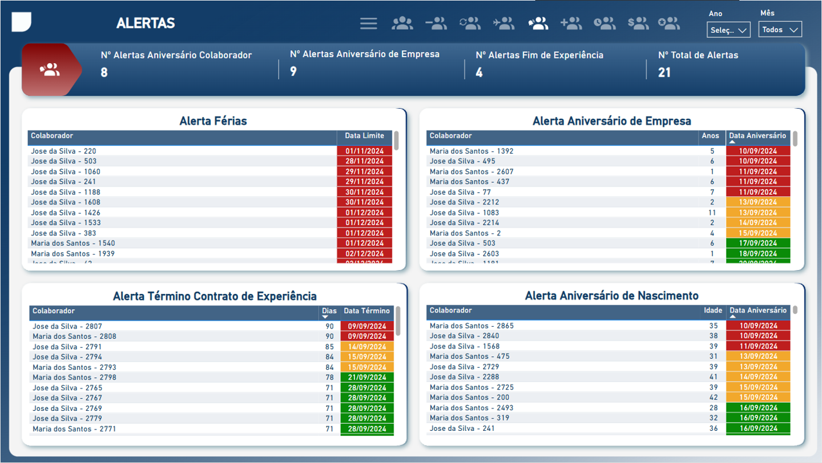Image resolution: width=822 pixels, height=463 pixels.
Task: Open the minus-people terminations page icon
Action: tap(436, 24)
